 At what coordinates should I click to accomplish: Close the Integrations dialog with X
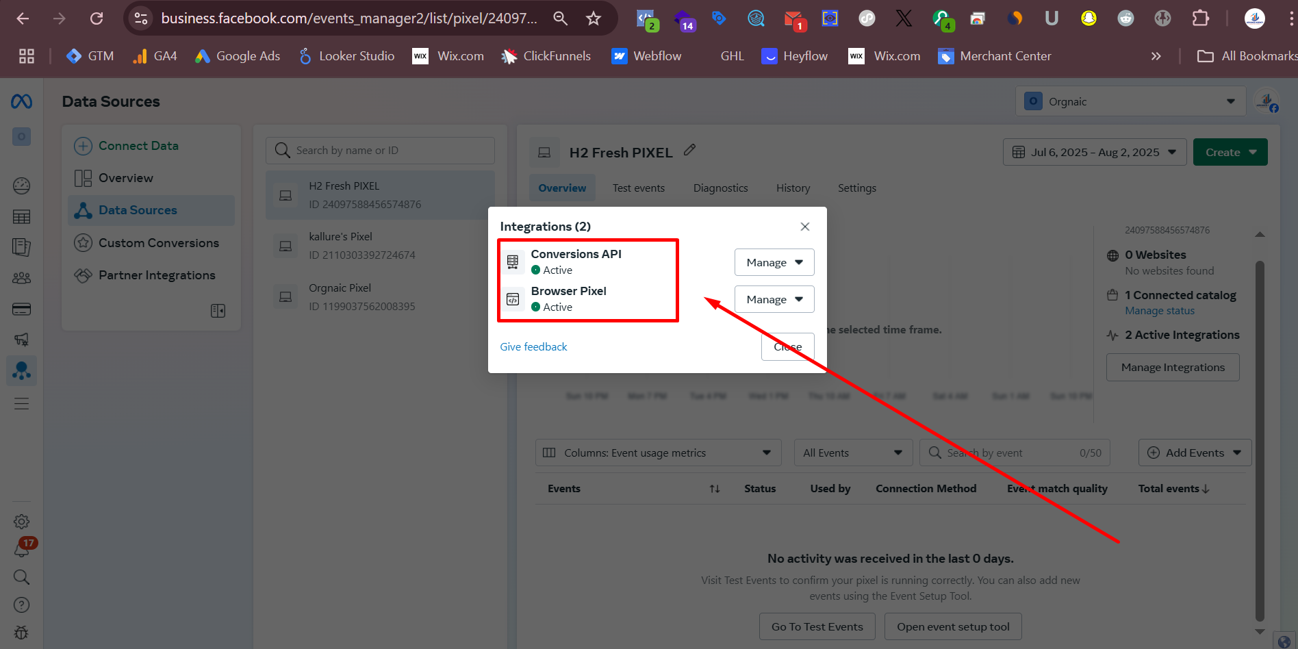[x=805, y=227]
